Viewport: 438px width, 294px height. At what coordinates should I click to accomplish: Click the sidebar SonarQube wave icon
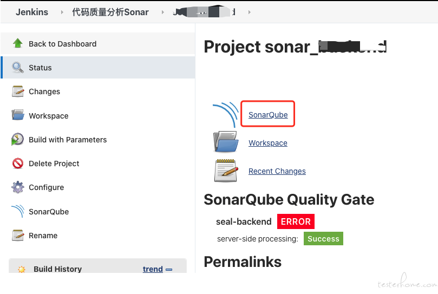coord(18,211)
